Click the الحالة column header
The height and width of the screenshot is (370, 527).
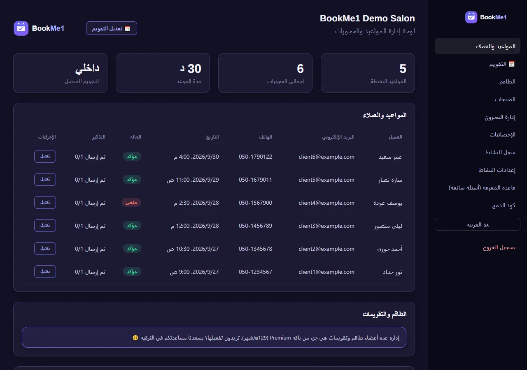click(x=136, y=137)
